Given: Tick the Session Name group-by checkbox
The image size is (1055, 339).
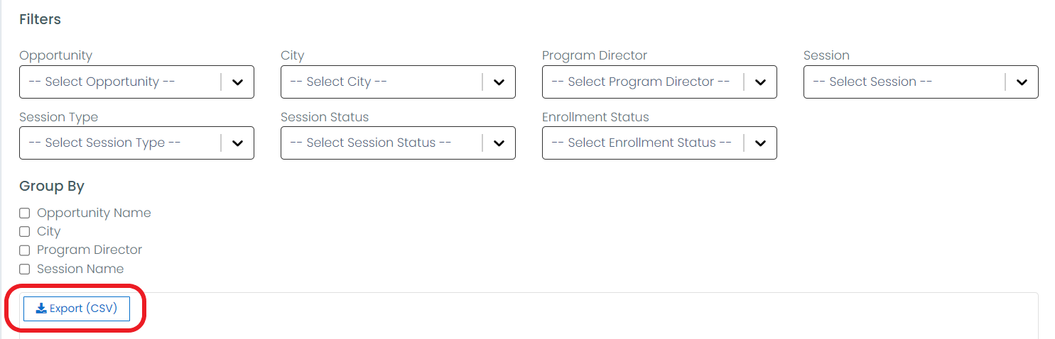Looking at the screenshot, I should point(25,269).
